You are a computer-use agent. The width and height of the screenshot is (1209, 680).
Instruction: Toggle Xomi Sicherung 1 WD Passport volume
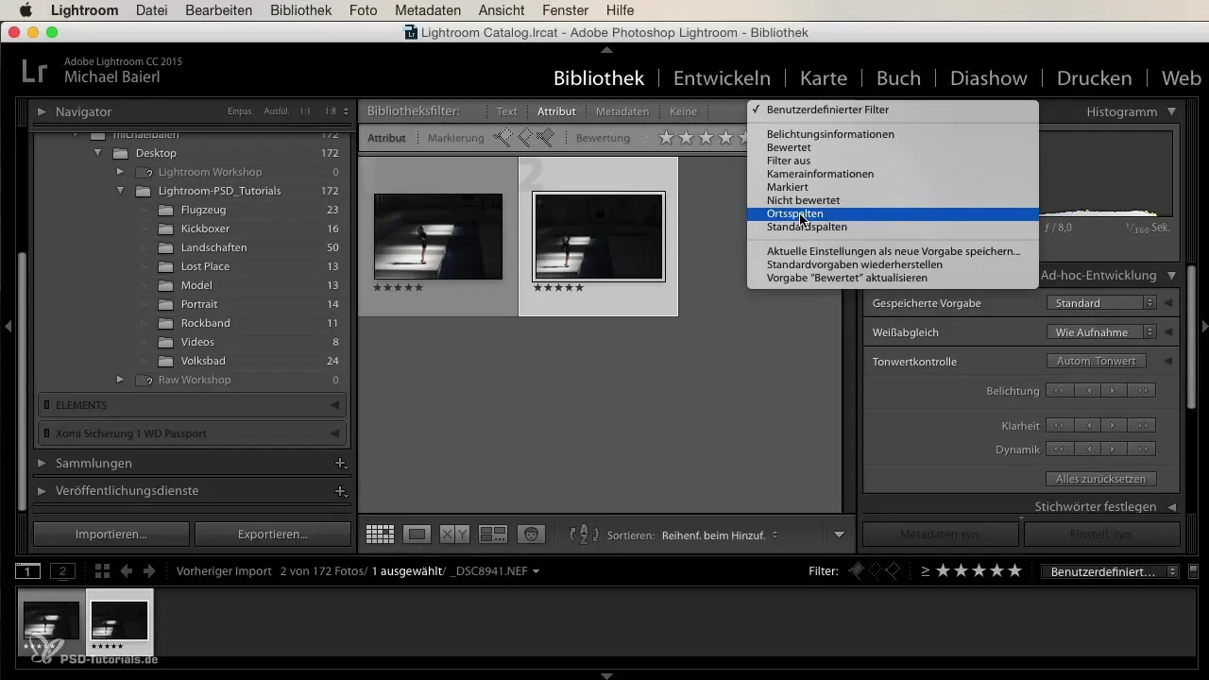point(47,433)
